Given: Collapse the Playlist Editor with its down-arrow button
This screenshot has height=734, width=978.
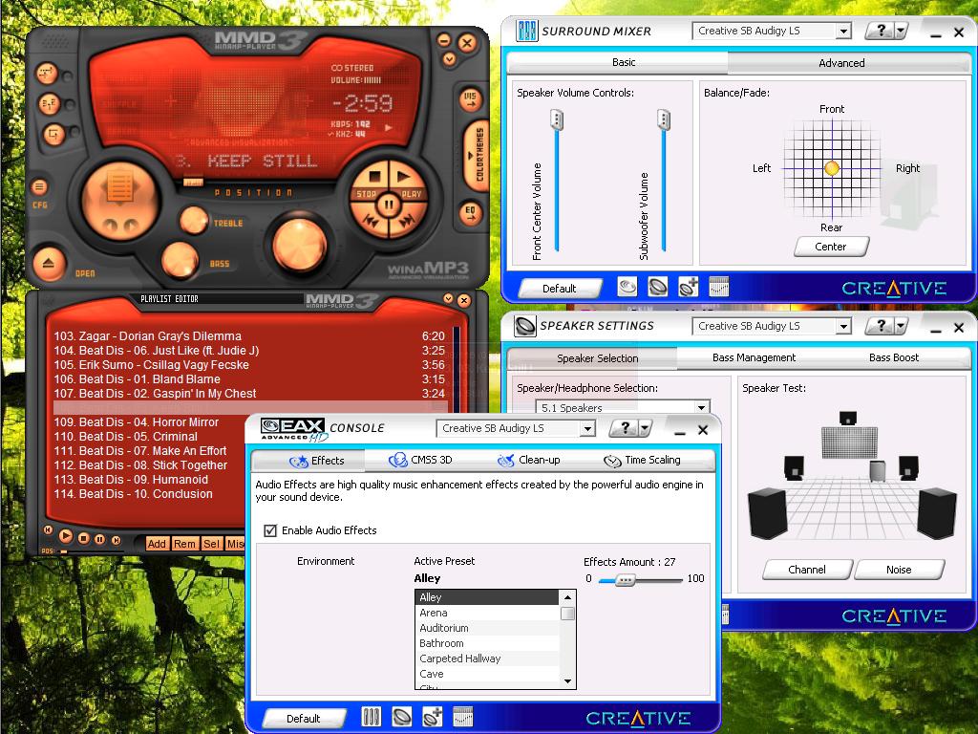Looking at the screenshot, I should pyautogui.click(x=448, y=299).
